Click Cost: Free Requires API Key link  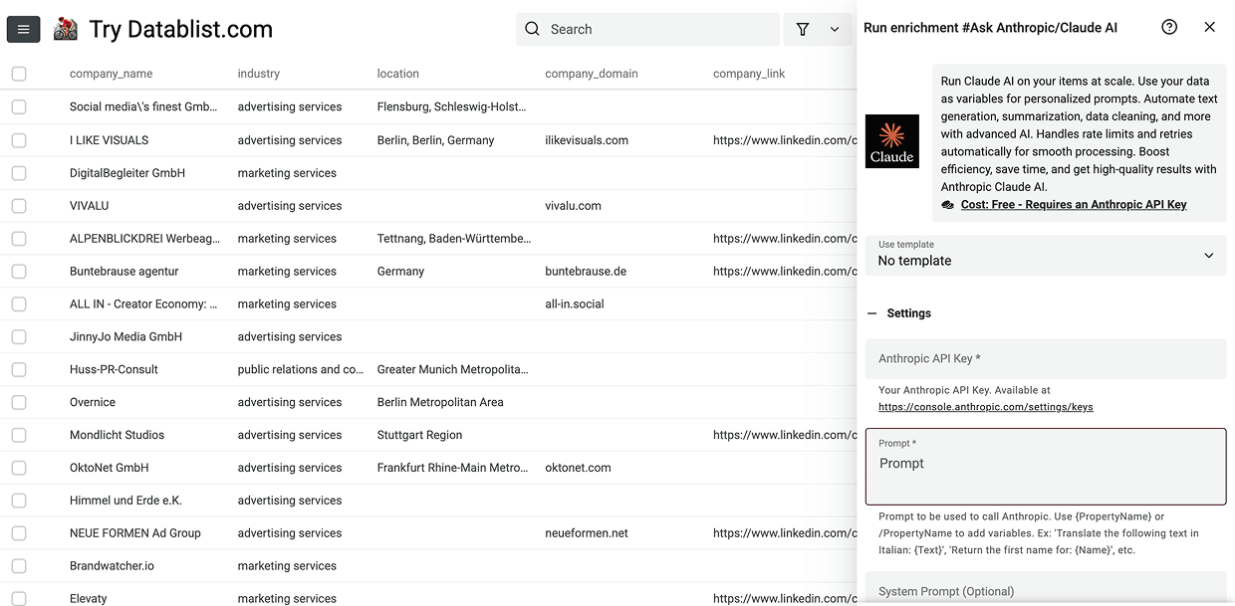pyautogui.click(x=1074, y=205)
